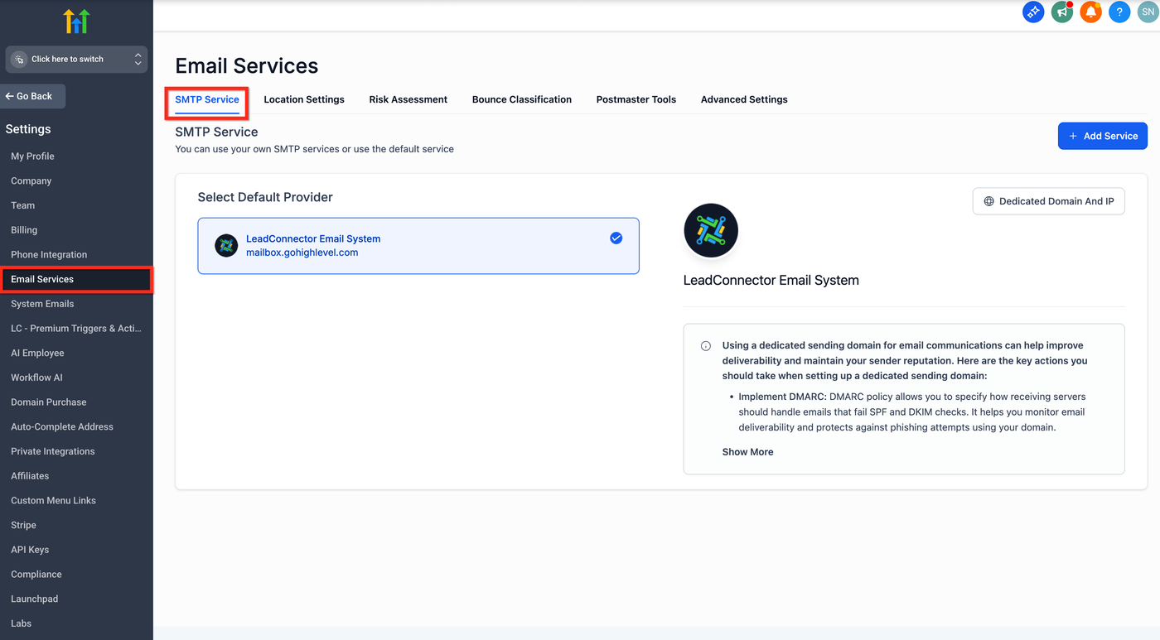Open the green megaphone announcements icon
The image size is (1160, 640).
pos(1061,12)
